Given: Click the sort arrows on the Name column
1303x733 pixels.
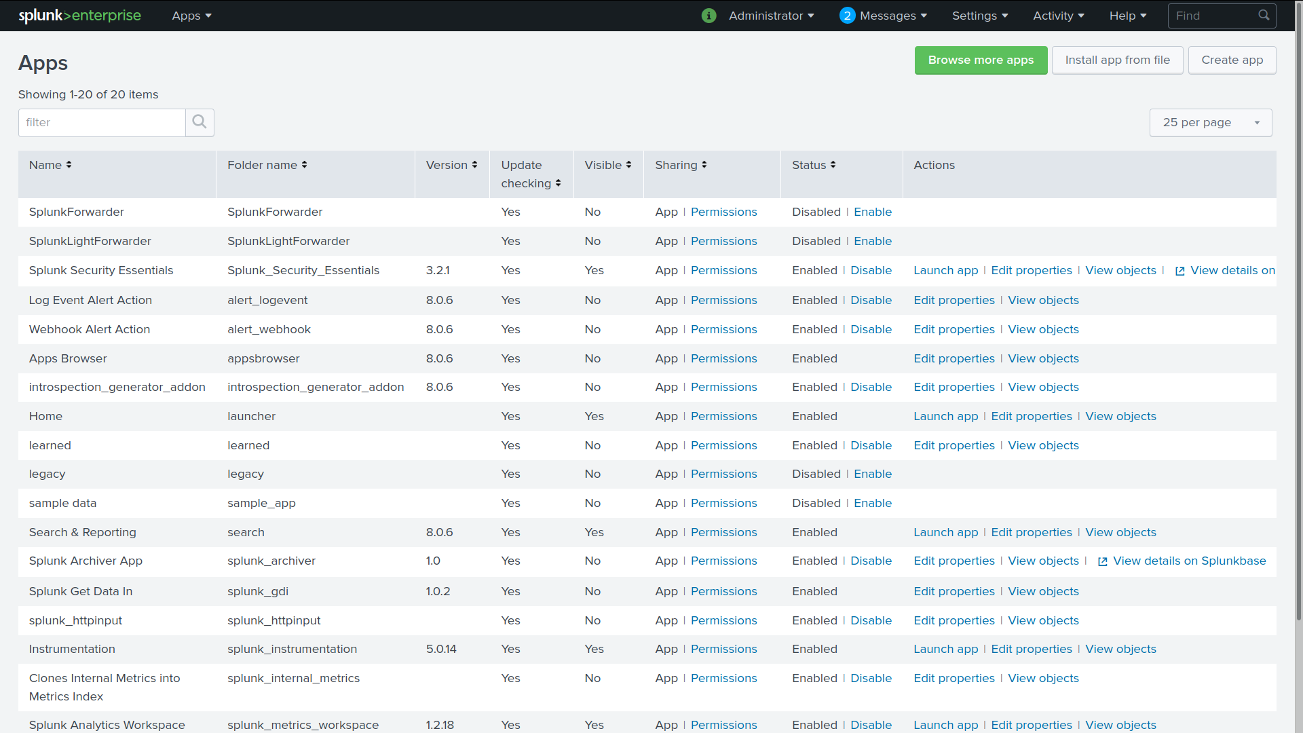Looking at the screenshot, I should 69,164.
